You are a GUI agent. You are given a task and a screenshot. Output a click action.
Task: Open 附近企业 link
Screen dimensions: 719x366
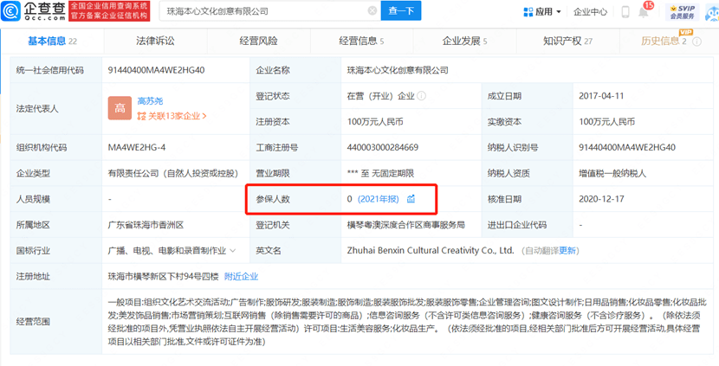pyautogui.click(x=241, y=277)
